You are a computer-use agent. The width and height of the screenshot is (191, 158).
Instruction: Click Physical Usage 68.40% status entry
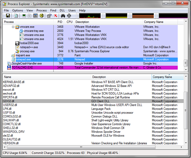pyautogui.click(x=103, y=153)
